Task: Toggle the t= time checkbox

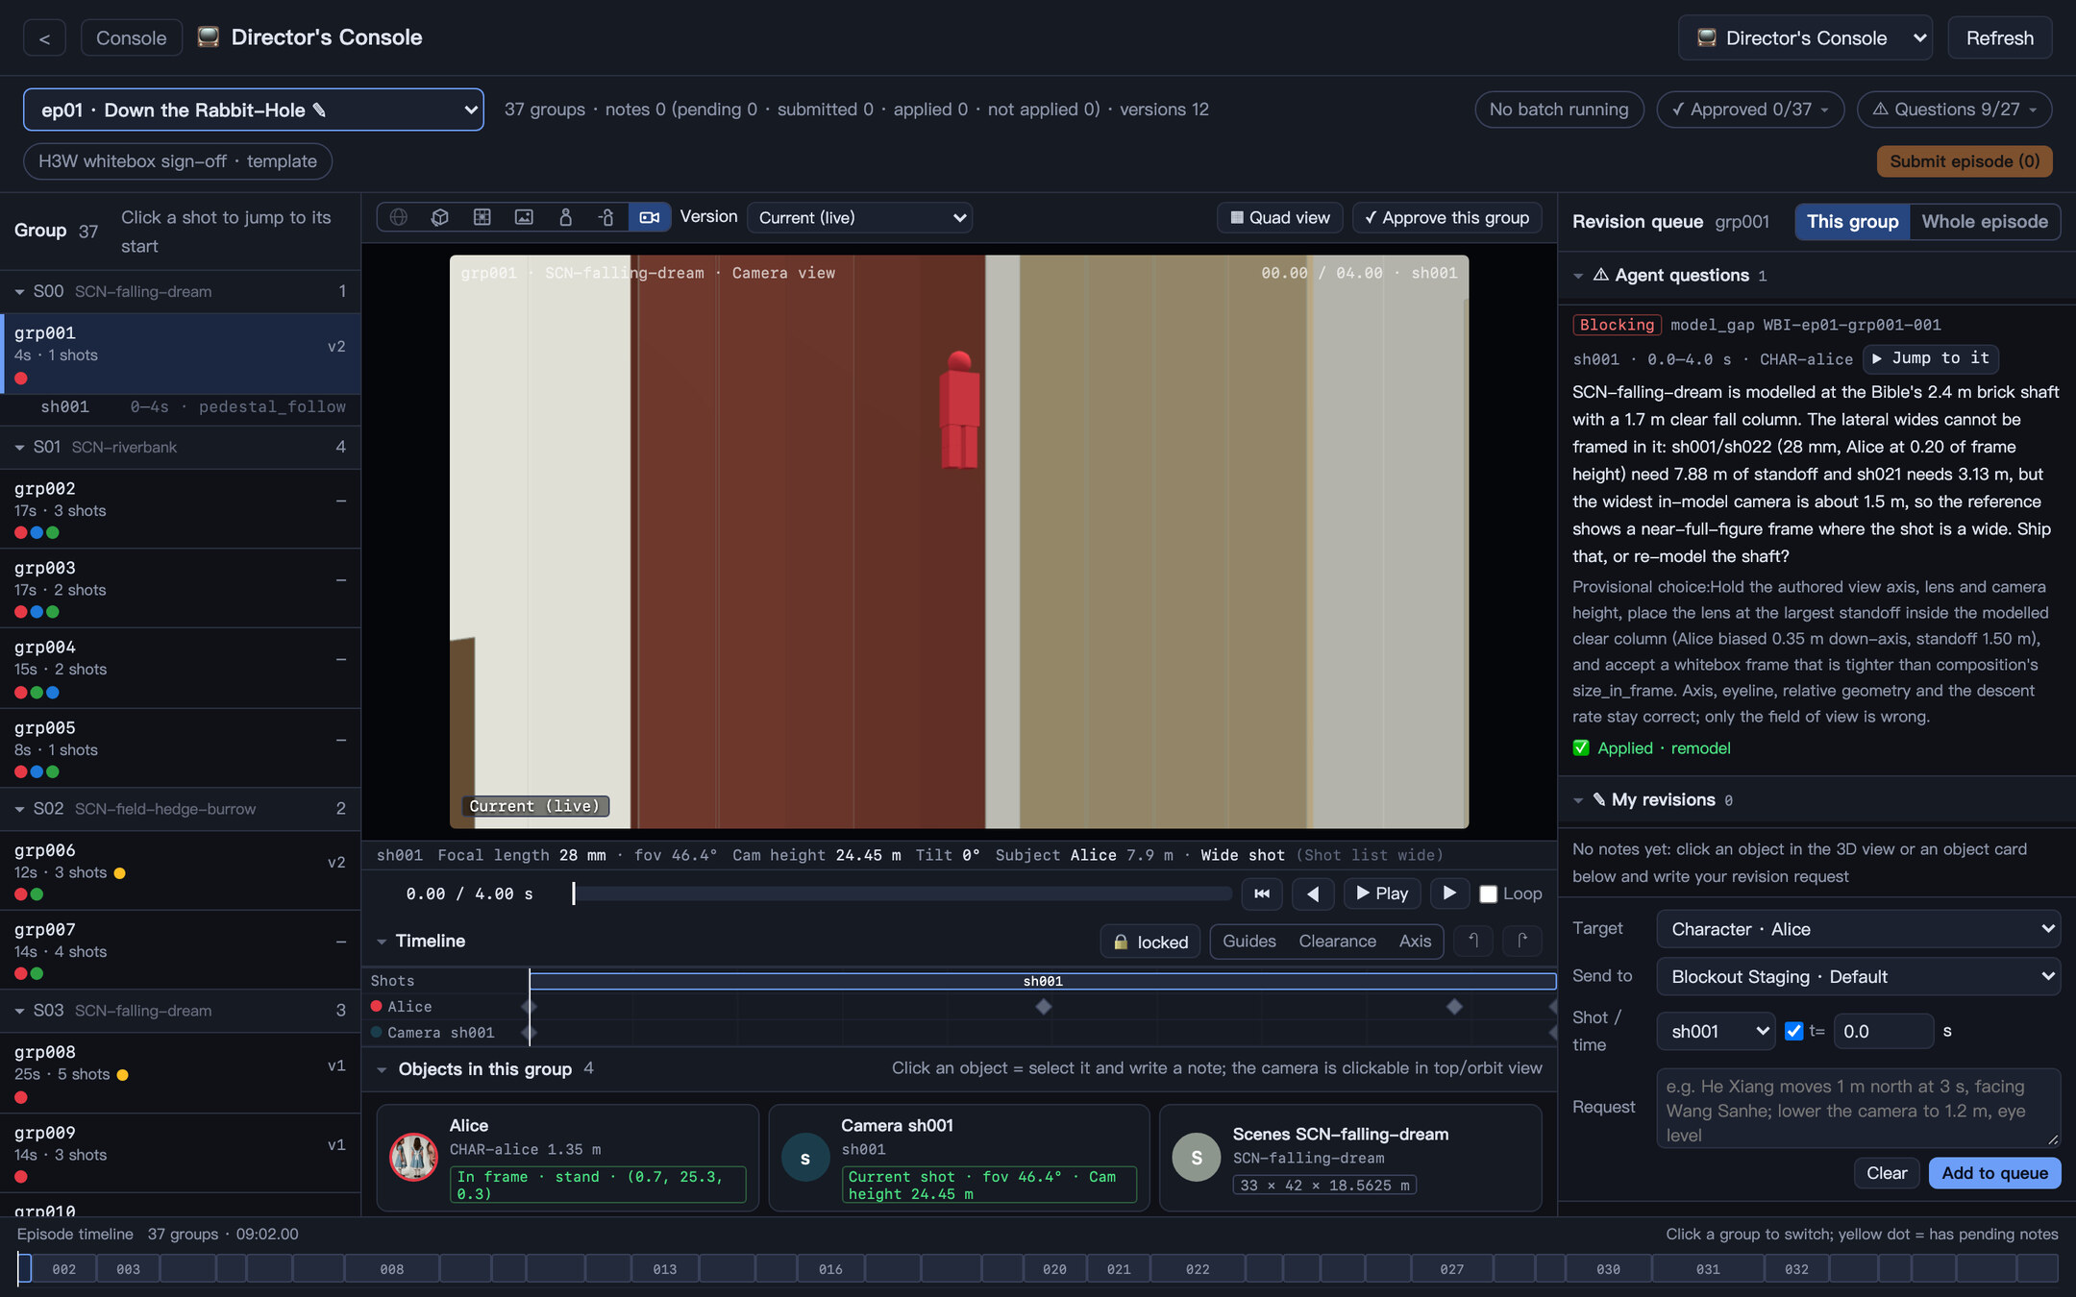Action: pos(1793,1031)
